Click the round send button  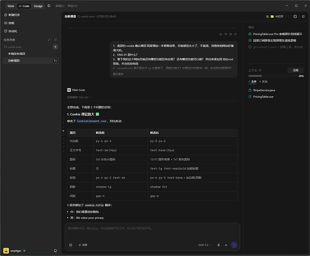[x=234, y=245]
